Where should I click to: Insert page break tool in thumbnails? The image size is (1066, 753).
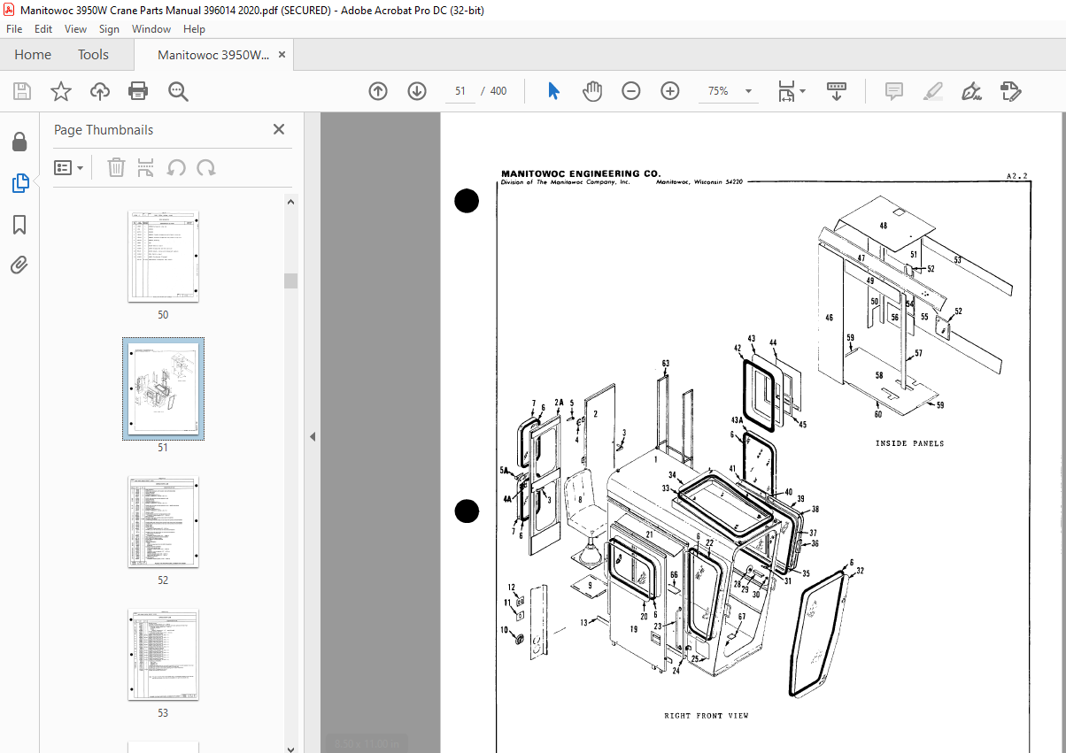click(x=146, y=167)
